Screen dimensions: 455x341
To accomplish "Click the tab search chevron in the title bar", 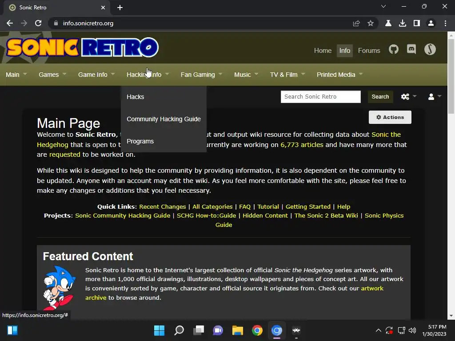I will (383, 6).
